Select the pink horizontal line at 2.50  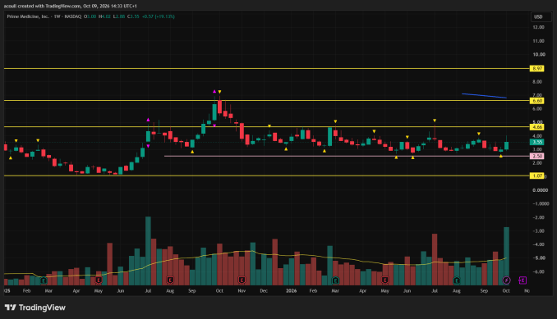tap(347, 156)
